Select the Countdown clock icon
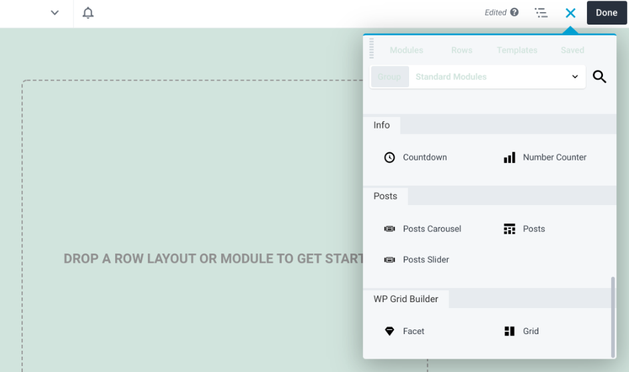This screenshot has height=372, width=629. (x=390, y=157)
